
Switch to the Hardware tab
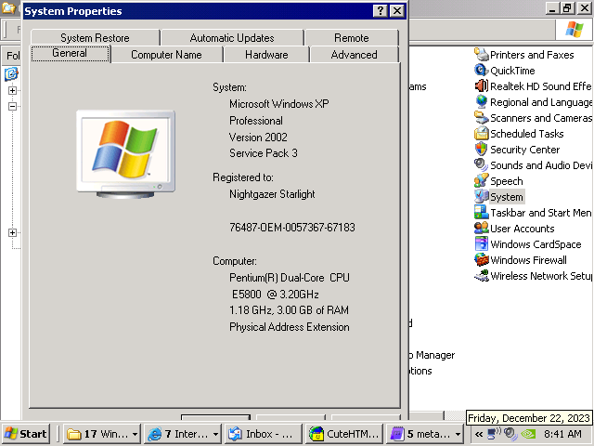click(266, 55)
